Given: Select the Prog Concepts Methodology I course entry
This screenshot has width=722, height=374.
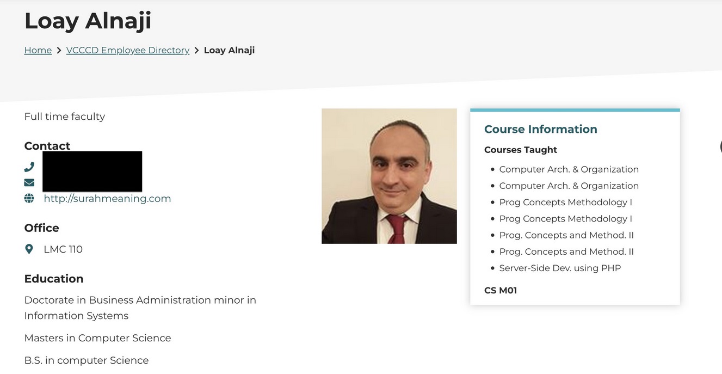Looking at the screenshot, I should pos(565,202).
